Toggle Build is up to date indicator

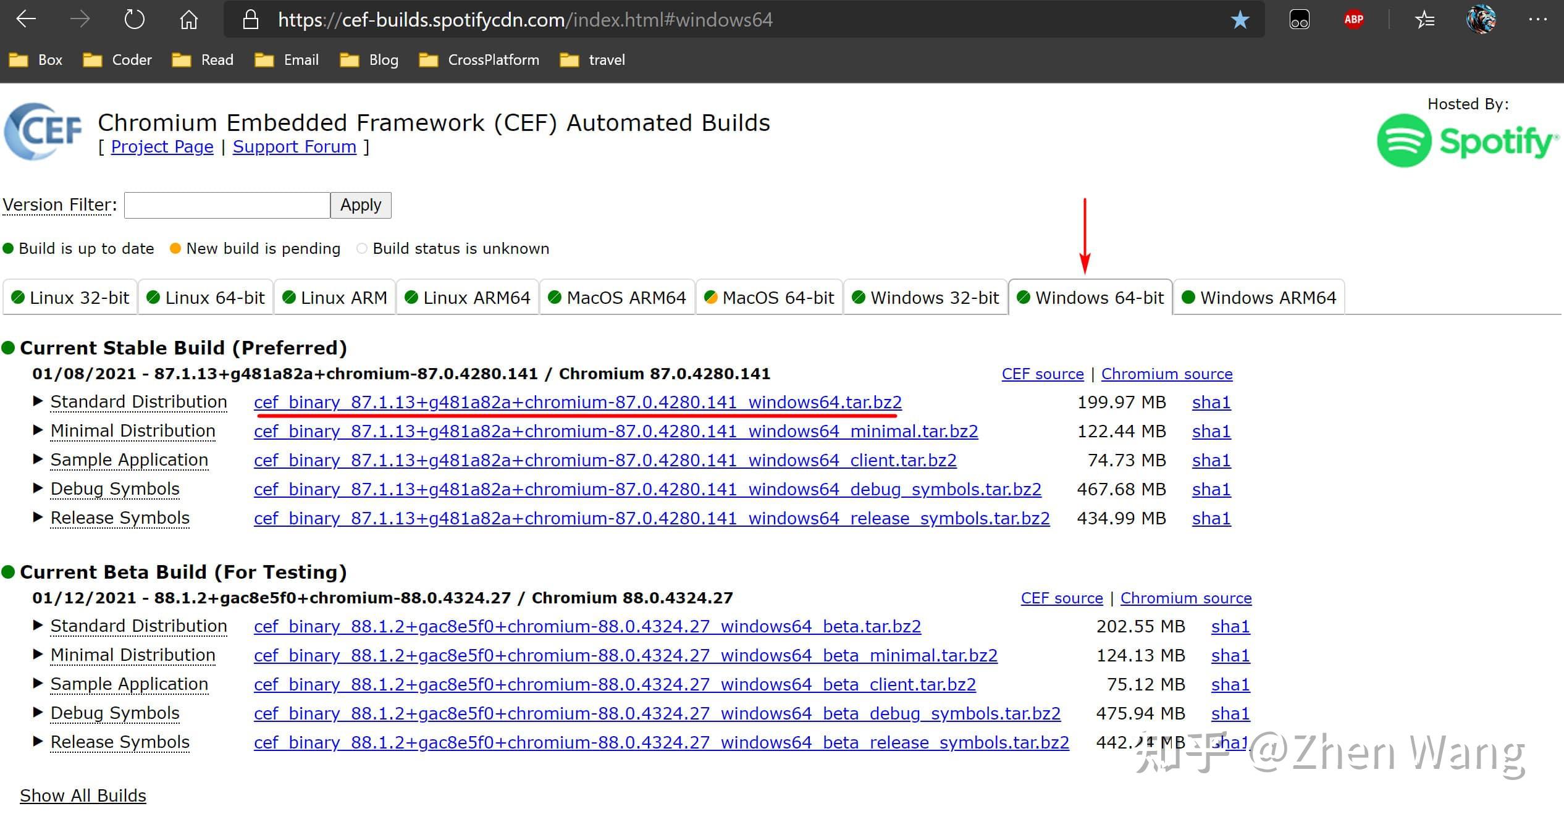tap(8, 248)
